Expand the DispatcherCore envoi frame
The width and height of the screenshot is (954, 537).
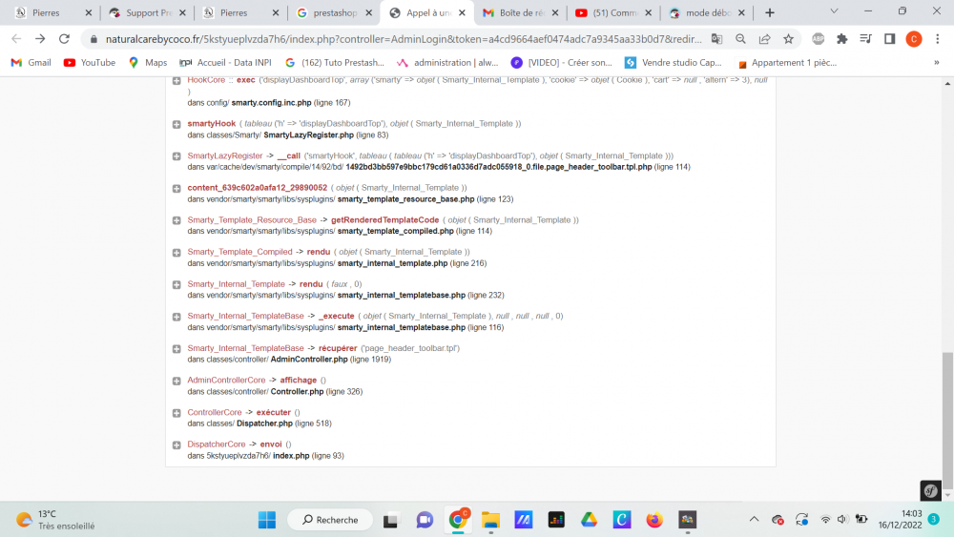tap(176, 445)
